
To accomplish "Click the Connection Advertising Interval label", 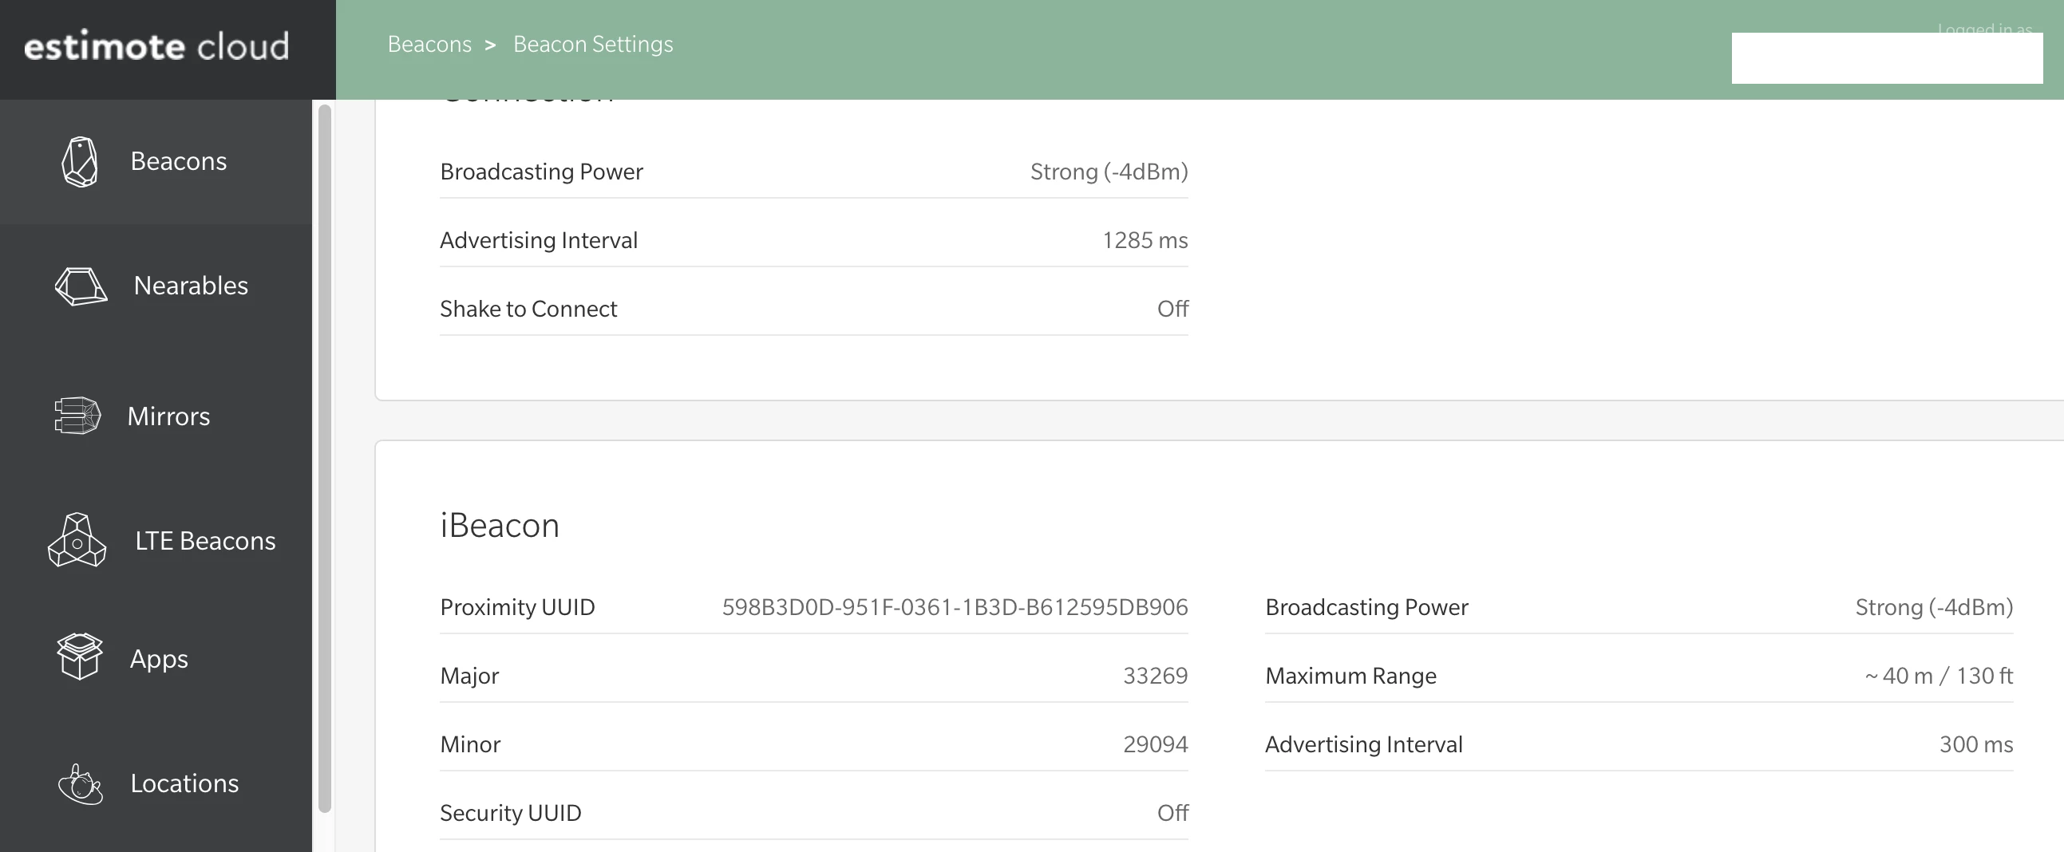I will (x=539, y=240).
